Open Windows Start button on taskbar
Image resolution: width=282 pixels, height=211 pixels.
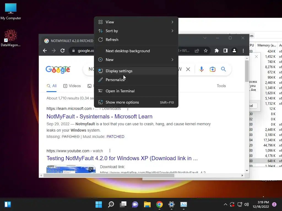tap(99, 204)
